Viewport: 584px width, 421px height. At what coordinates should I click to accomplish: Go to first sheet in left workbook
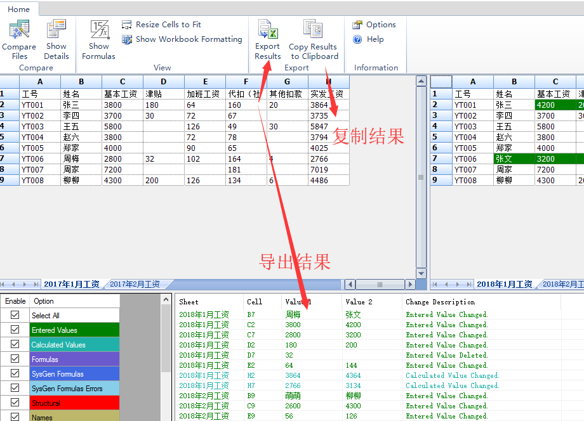(x=3, y=285)
